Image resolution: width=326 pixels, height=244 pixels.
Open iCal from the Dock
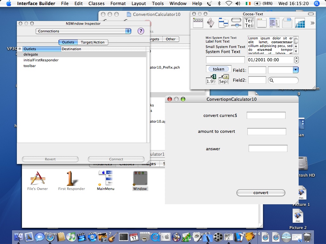pos(134,237)
